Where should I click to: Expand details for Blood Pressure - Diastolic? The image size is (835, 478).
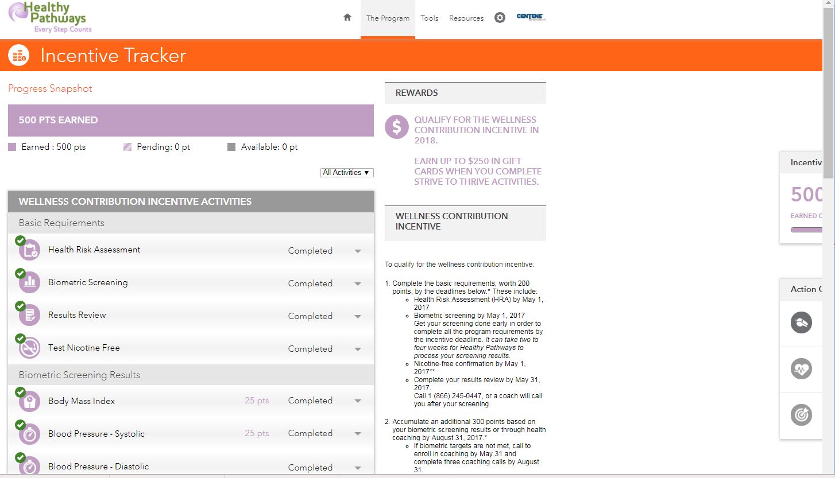pos(357,467)
